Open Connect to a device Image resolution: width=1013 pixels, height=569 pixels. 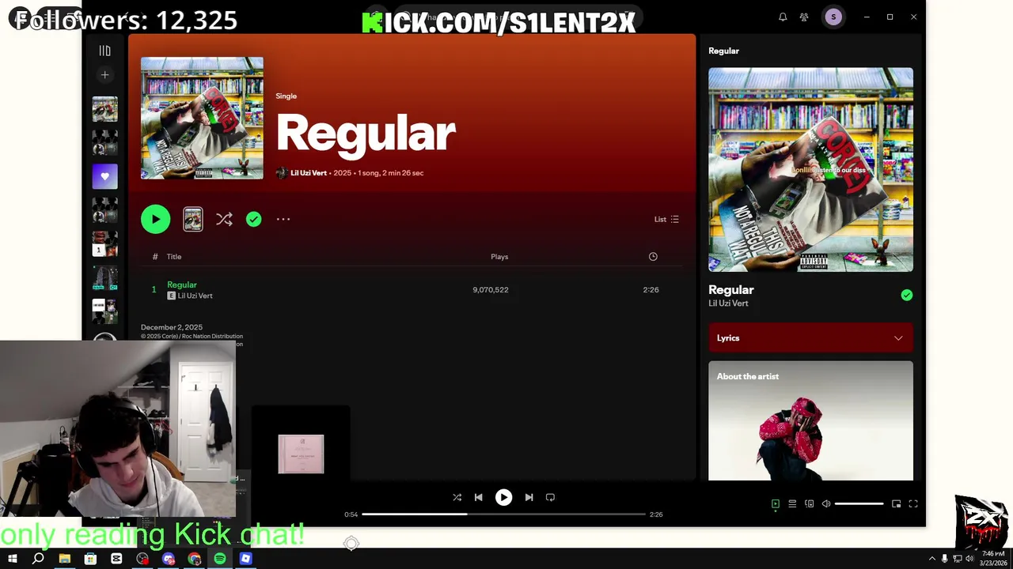[809, 503]
